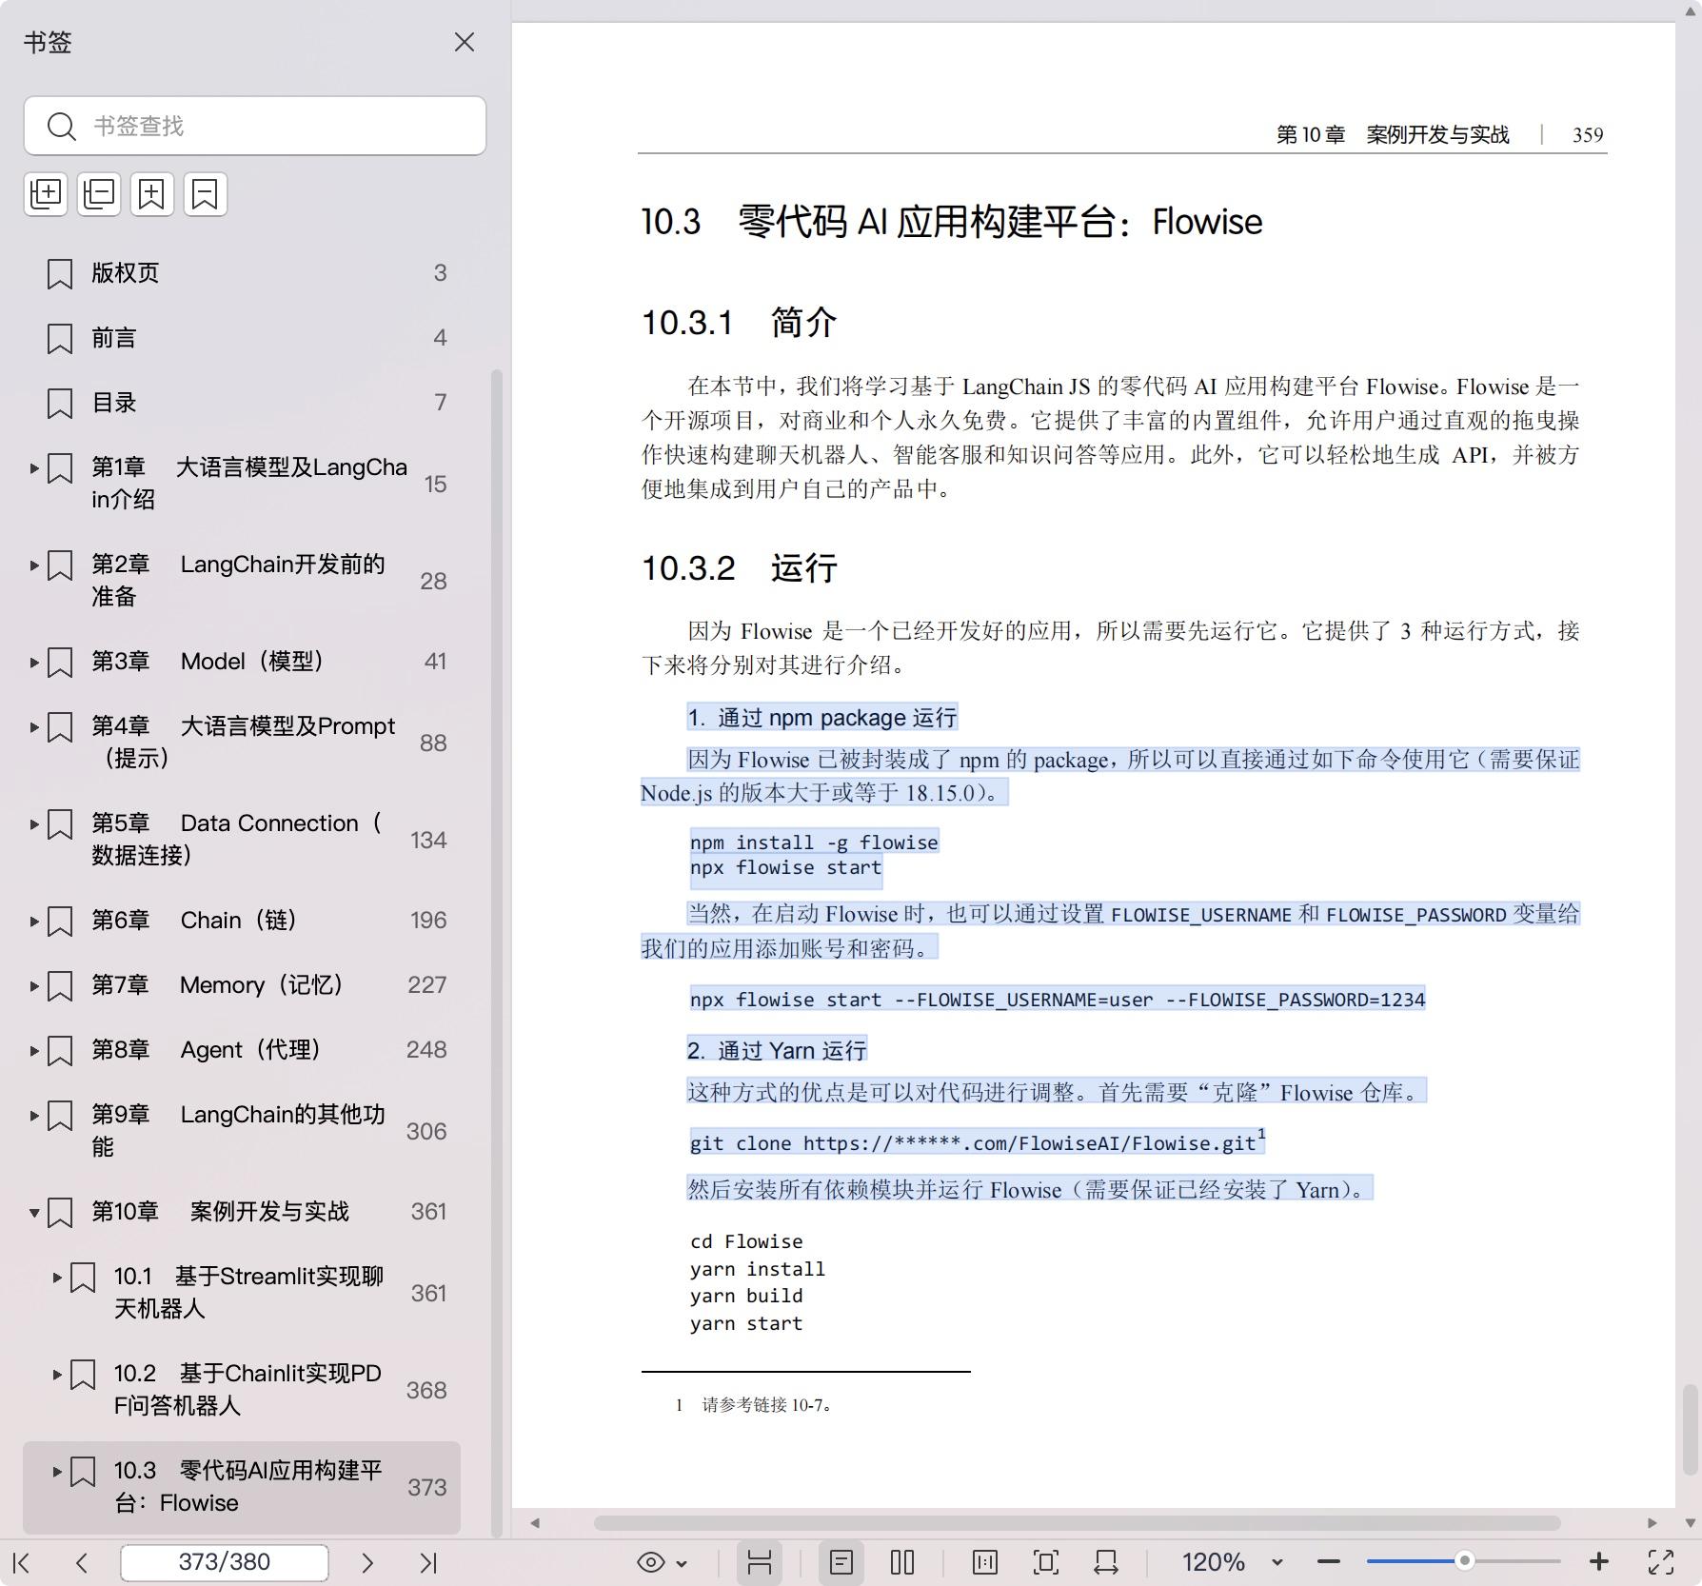Collapse all bookmarks icon
The image size is (1702, 1586).
[x=99, y=194]
